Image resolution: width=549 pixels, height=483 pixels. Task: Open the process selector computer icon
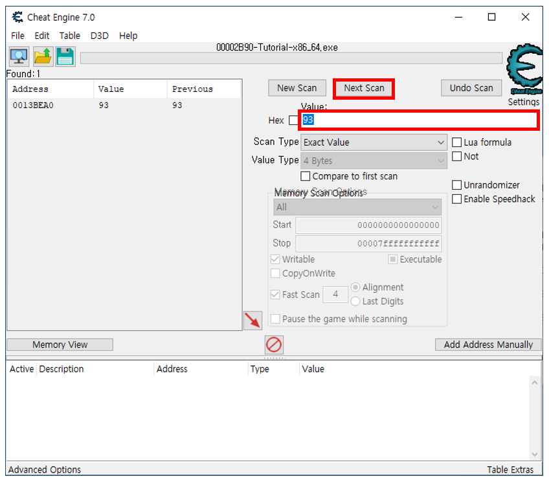[19, 56]
